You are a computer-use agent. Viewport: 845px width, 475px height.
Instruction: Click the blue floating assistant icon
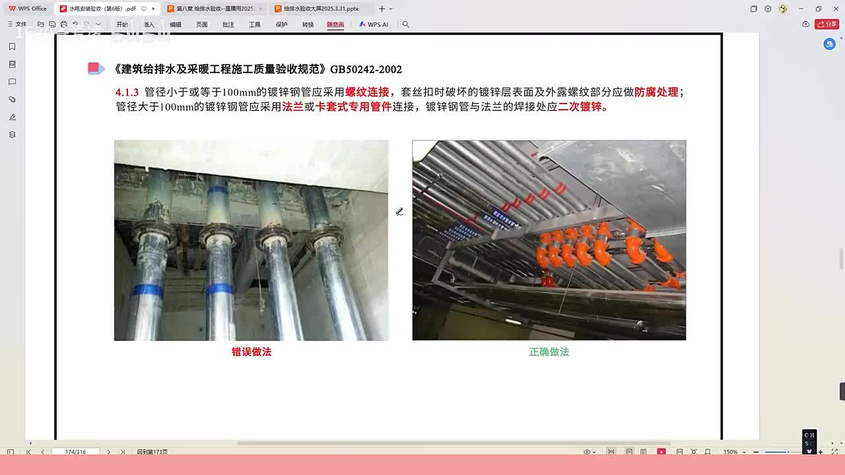830,44
